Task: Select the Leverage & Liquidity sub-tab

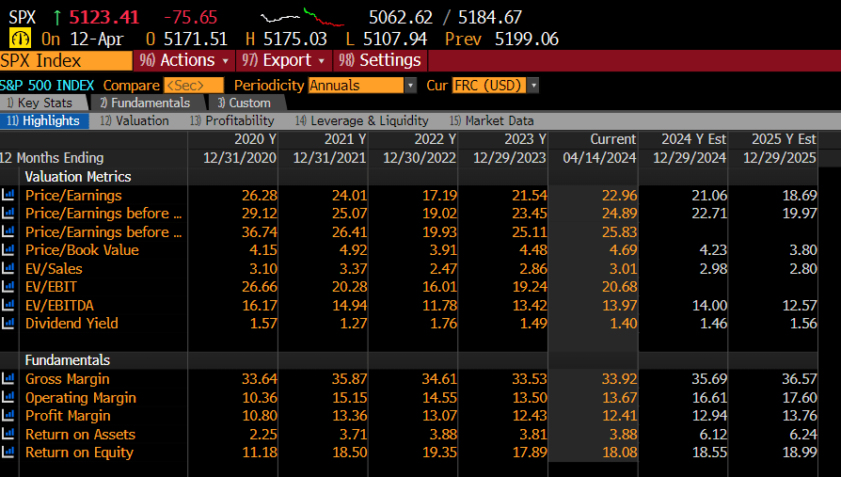Action: [x=362, y=120]
